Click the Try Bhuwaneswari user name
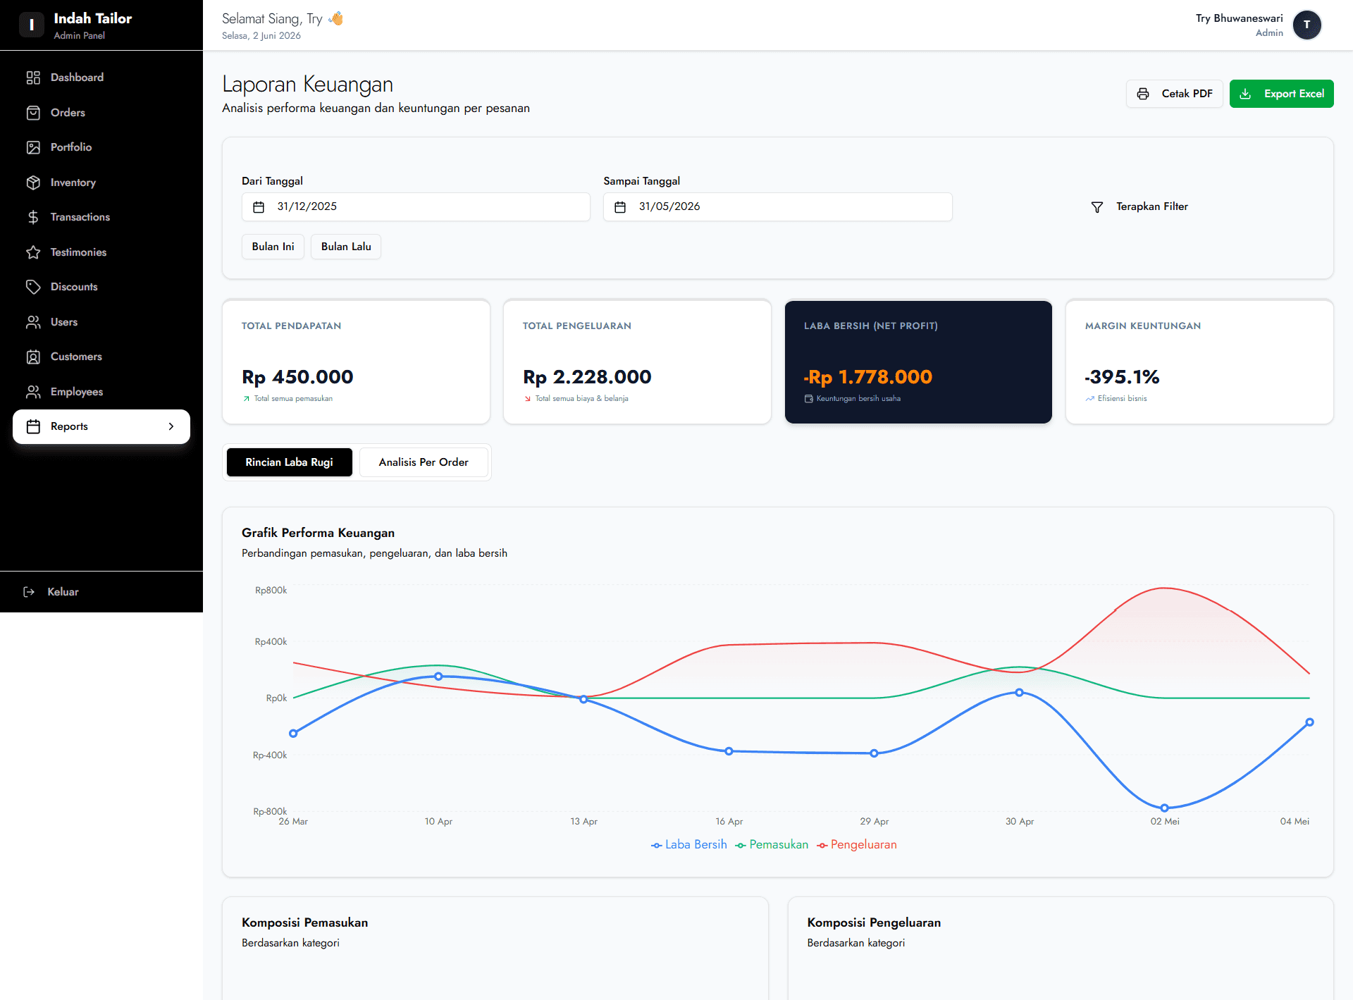 (x=1239, y=18)
